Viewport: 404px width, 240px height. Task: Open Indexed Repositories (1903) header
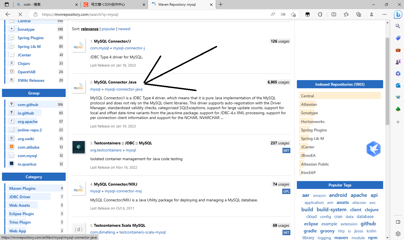point(340,84)
